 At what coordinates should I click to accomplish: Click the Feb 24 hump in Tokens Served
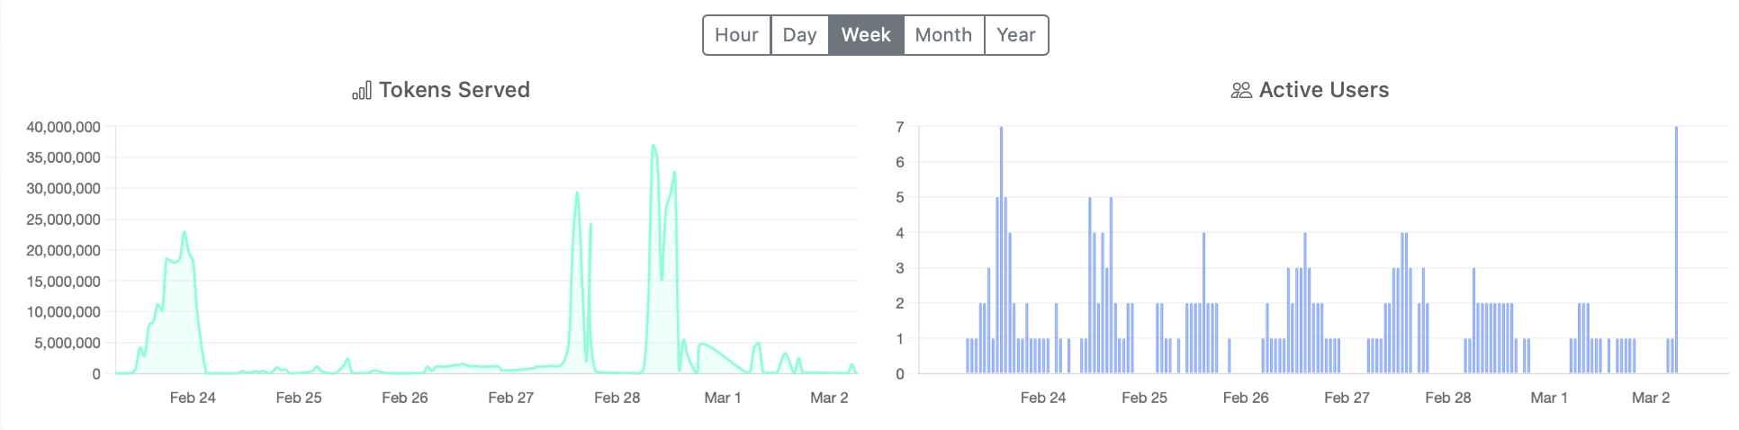(184, 233)
